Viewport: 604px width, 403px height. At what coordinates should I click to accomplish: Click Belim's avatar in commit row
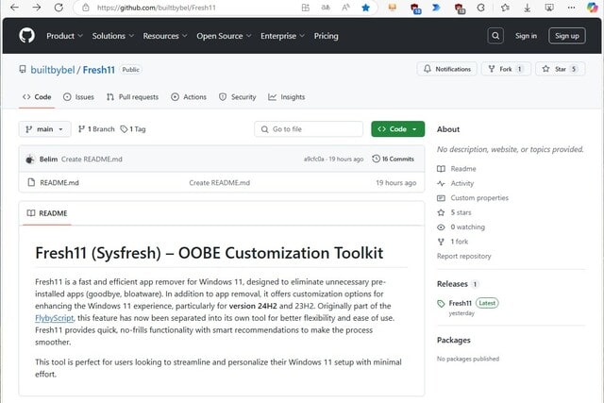pos(30,160)
